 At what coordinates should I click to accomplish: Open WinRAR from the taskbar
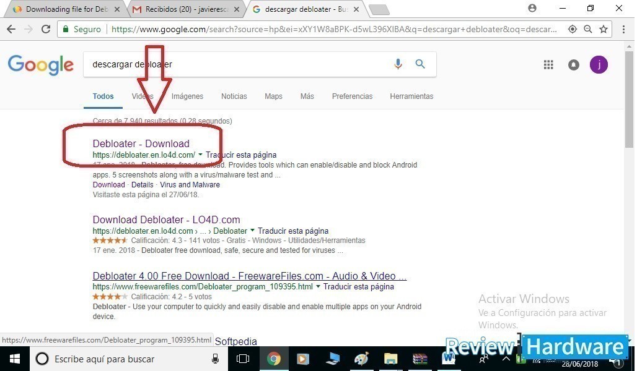[x=420, y=359]
